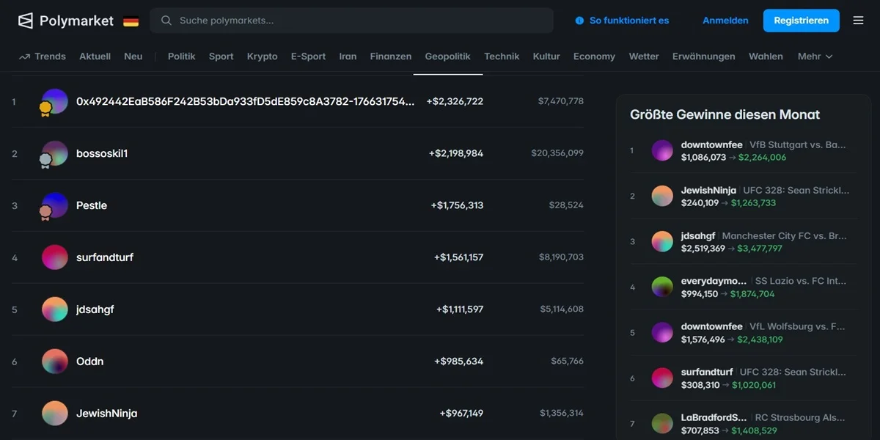Open the Erwähnungen category
The width and height of the screenshot is (880, 440).
[x=704, y=56]
